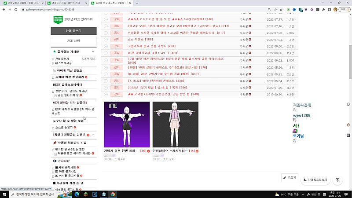Open the notification center icon in taskbar
The height and width of the screenshot is (198, 352).
(346, 194)
